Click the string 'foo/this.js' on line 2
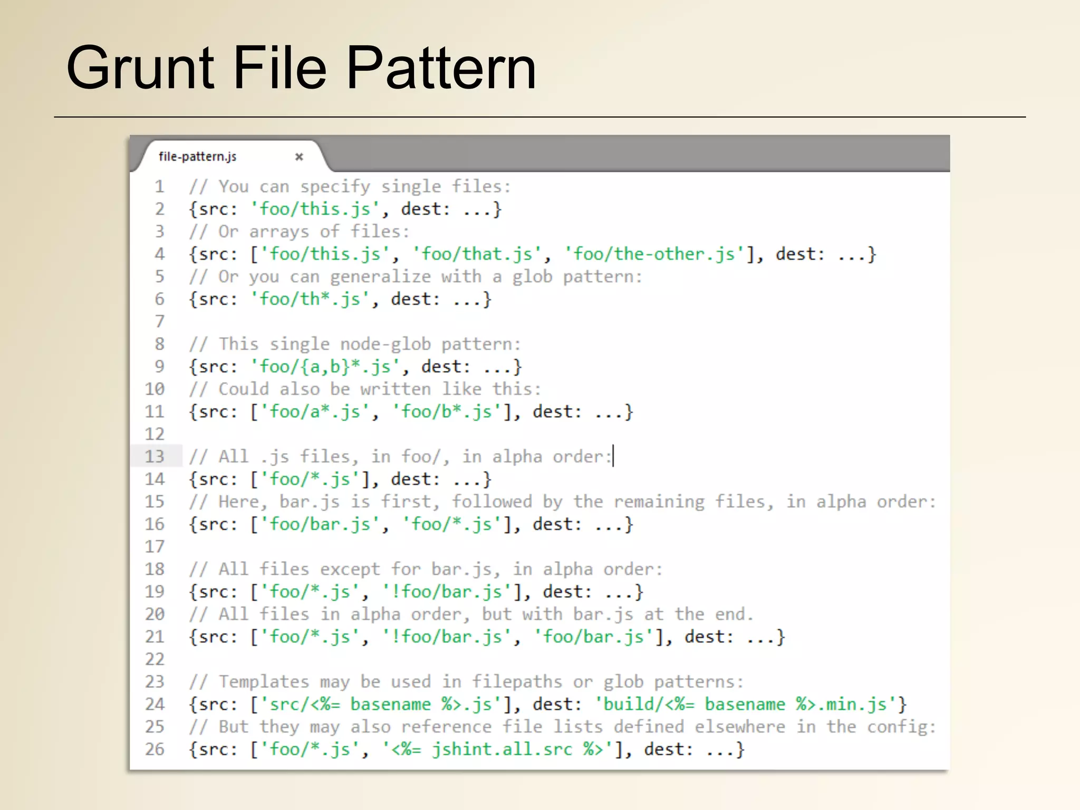Image resolution: width=1080 pixels, height=810 pixels. [x=315, y=209]
